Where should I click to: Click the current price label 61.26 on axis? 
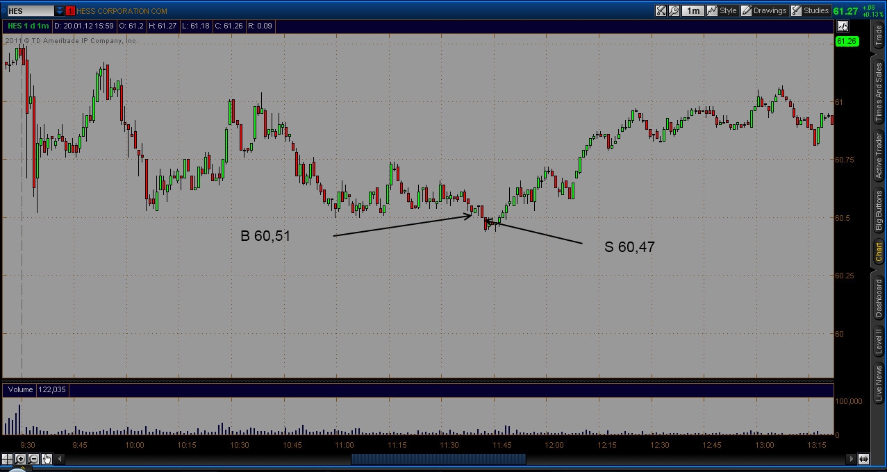tap(847, 42)
